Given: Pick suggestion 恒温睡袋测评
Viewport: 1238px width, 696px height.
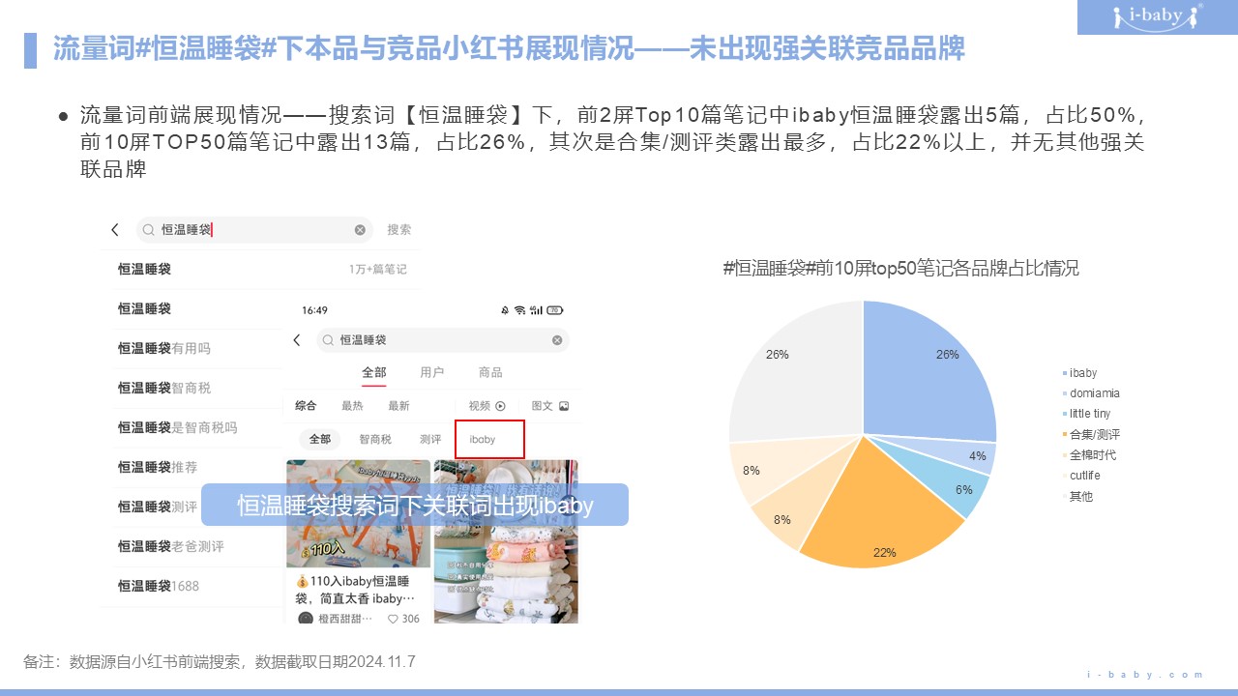Looking at the screenshot, I should coord(160,507).
